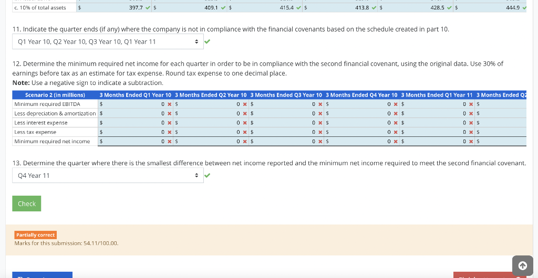Image resolution: width=538 pixels, height=278 pixels.
Task: Open the question 11 quarter ends dropdown
Action: [108, 41]
